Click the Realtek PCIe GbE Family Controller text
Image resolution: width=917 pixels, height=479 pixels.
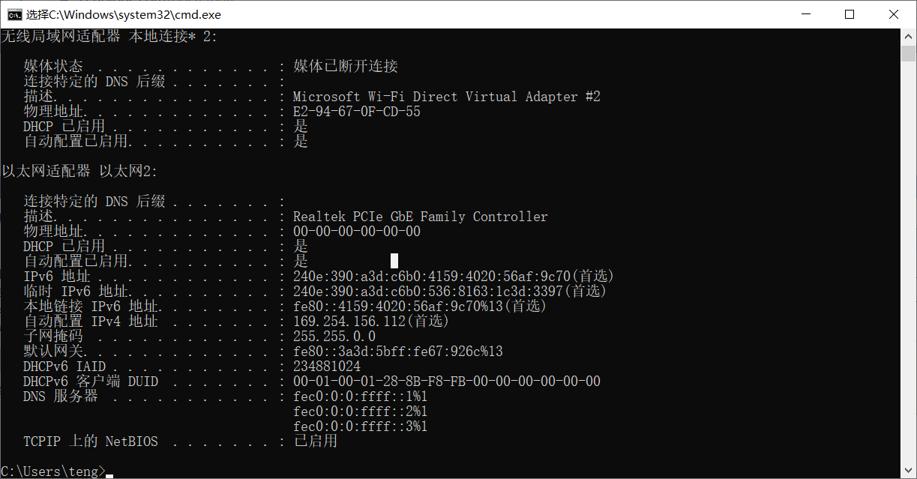(x=420, y=217)
